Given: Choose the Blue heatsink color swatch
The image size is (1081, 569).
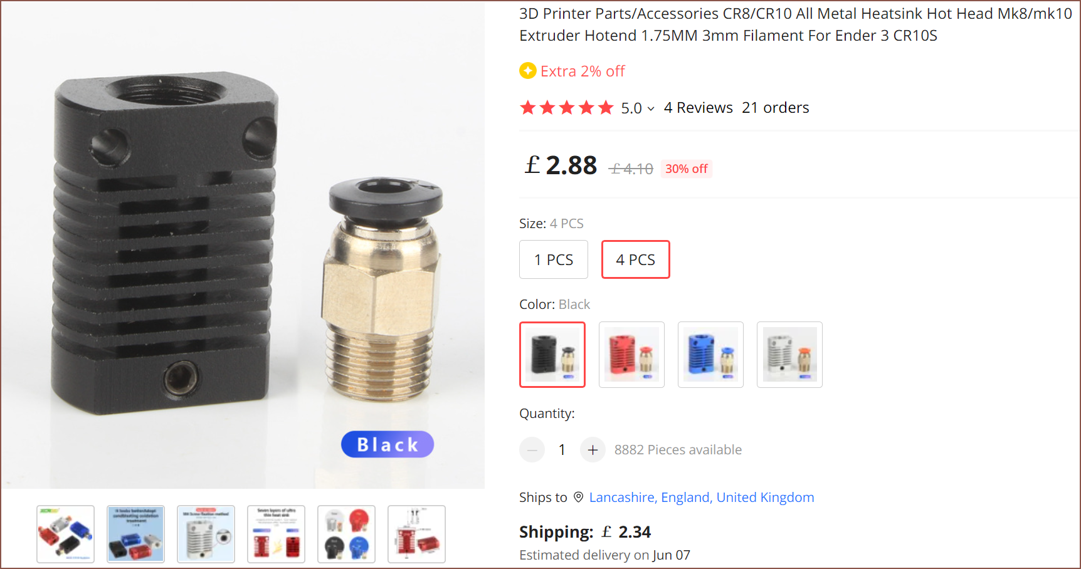Looking at the screenshot, I should pos(710,355).
